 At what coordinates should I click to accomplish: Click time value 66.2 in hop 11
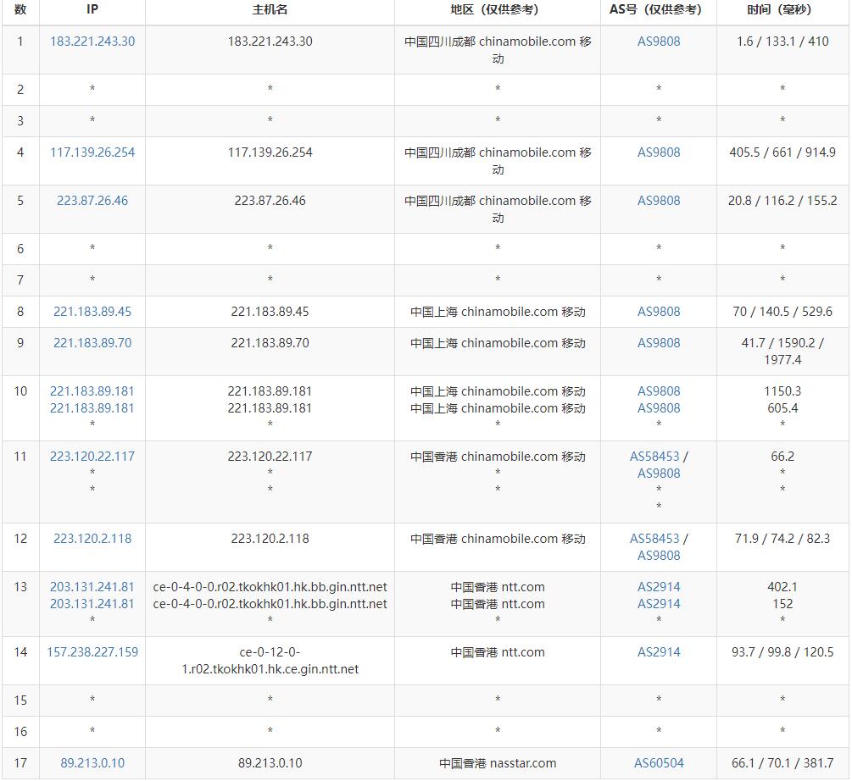[782, 457]
